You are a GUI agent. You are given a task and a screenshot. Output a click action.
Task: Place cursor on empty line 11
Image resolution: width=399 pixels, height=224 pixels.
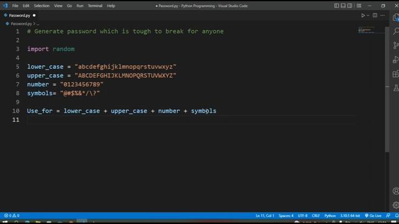coord(192,120)
